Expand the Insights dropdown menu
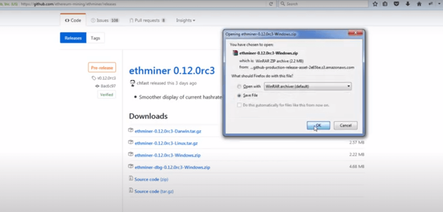The height and width of the screenshot is (212, 443). (186, 21)
